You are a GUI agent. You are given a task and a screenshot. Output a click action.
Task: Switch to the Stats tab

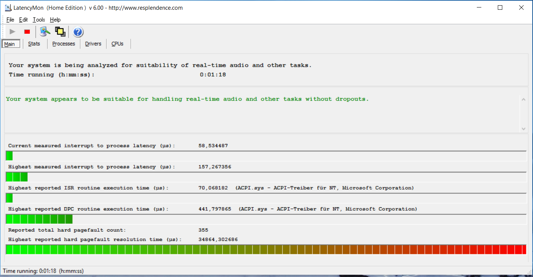pos(34,44)
